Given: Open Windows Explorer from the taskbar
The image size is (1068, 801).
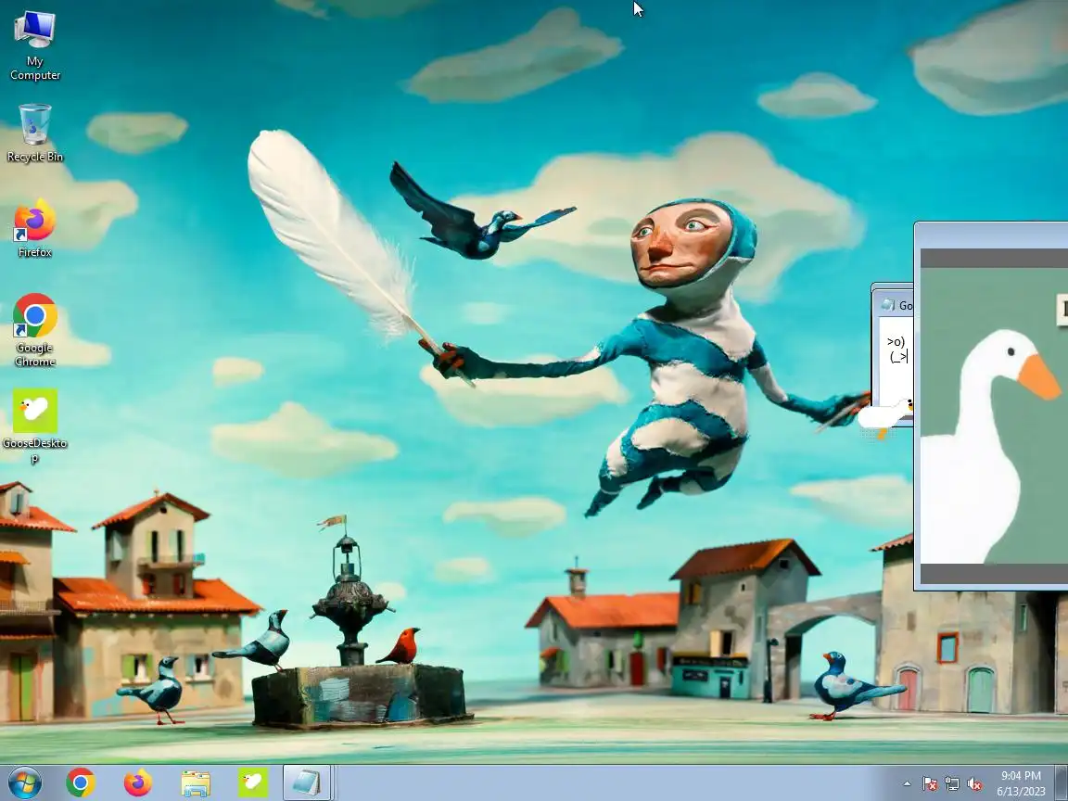Looking at the screenshot, I should pos(196,783).
